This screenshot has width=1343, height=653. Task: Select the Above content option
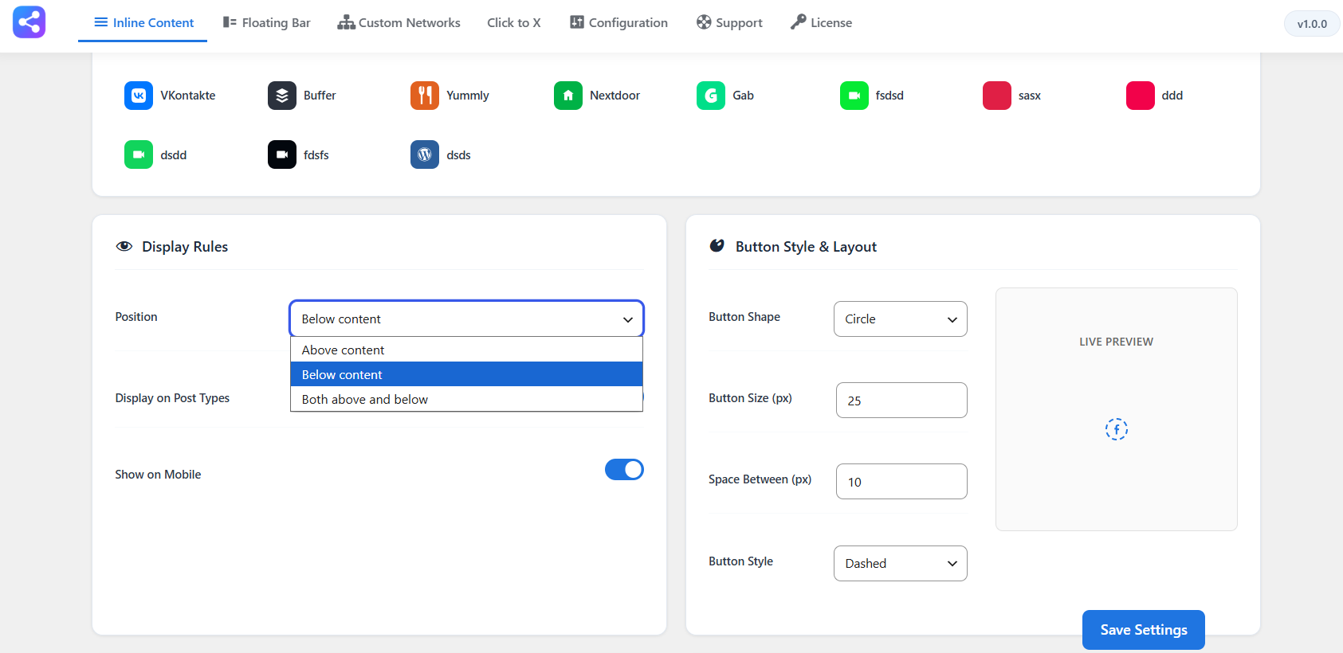tap(466, 350)
